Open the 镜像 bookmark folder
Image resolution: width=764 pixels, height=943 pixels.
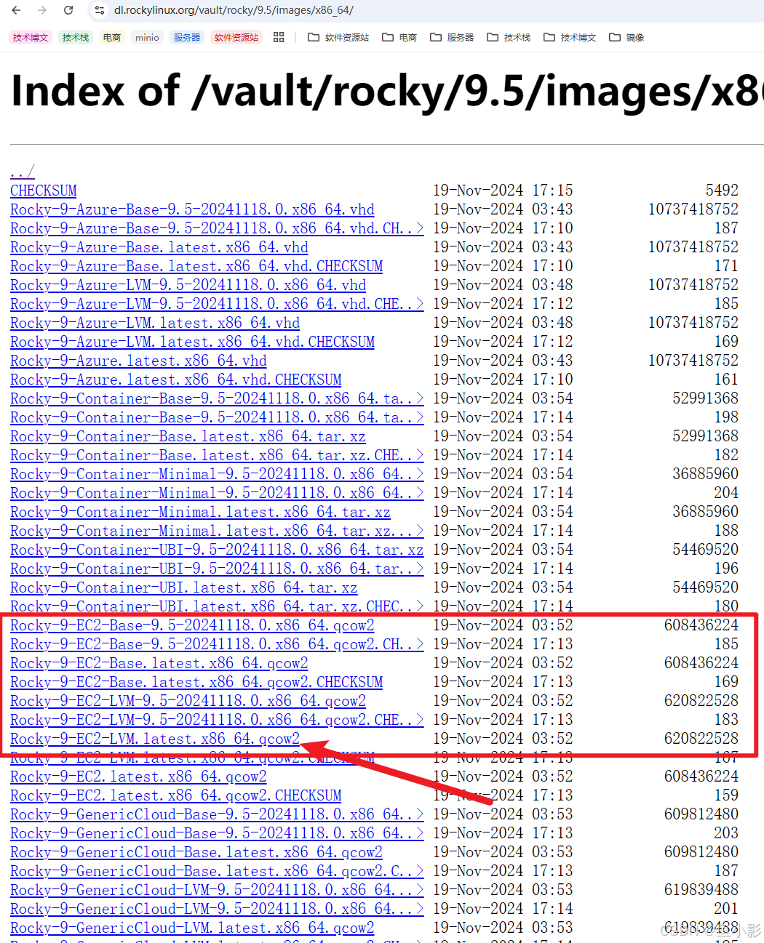[626, 37]
